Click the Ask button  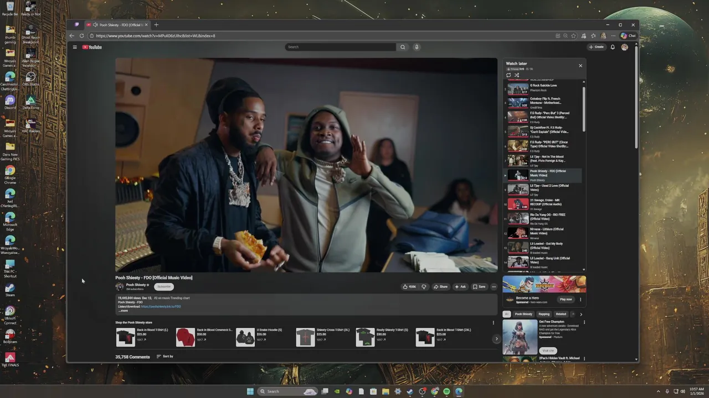(x=460, y=286)
